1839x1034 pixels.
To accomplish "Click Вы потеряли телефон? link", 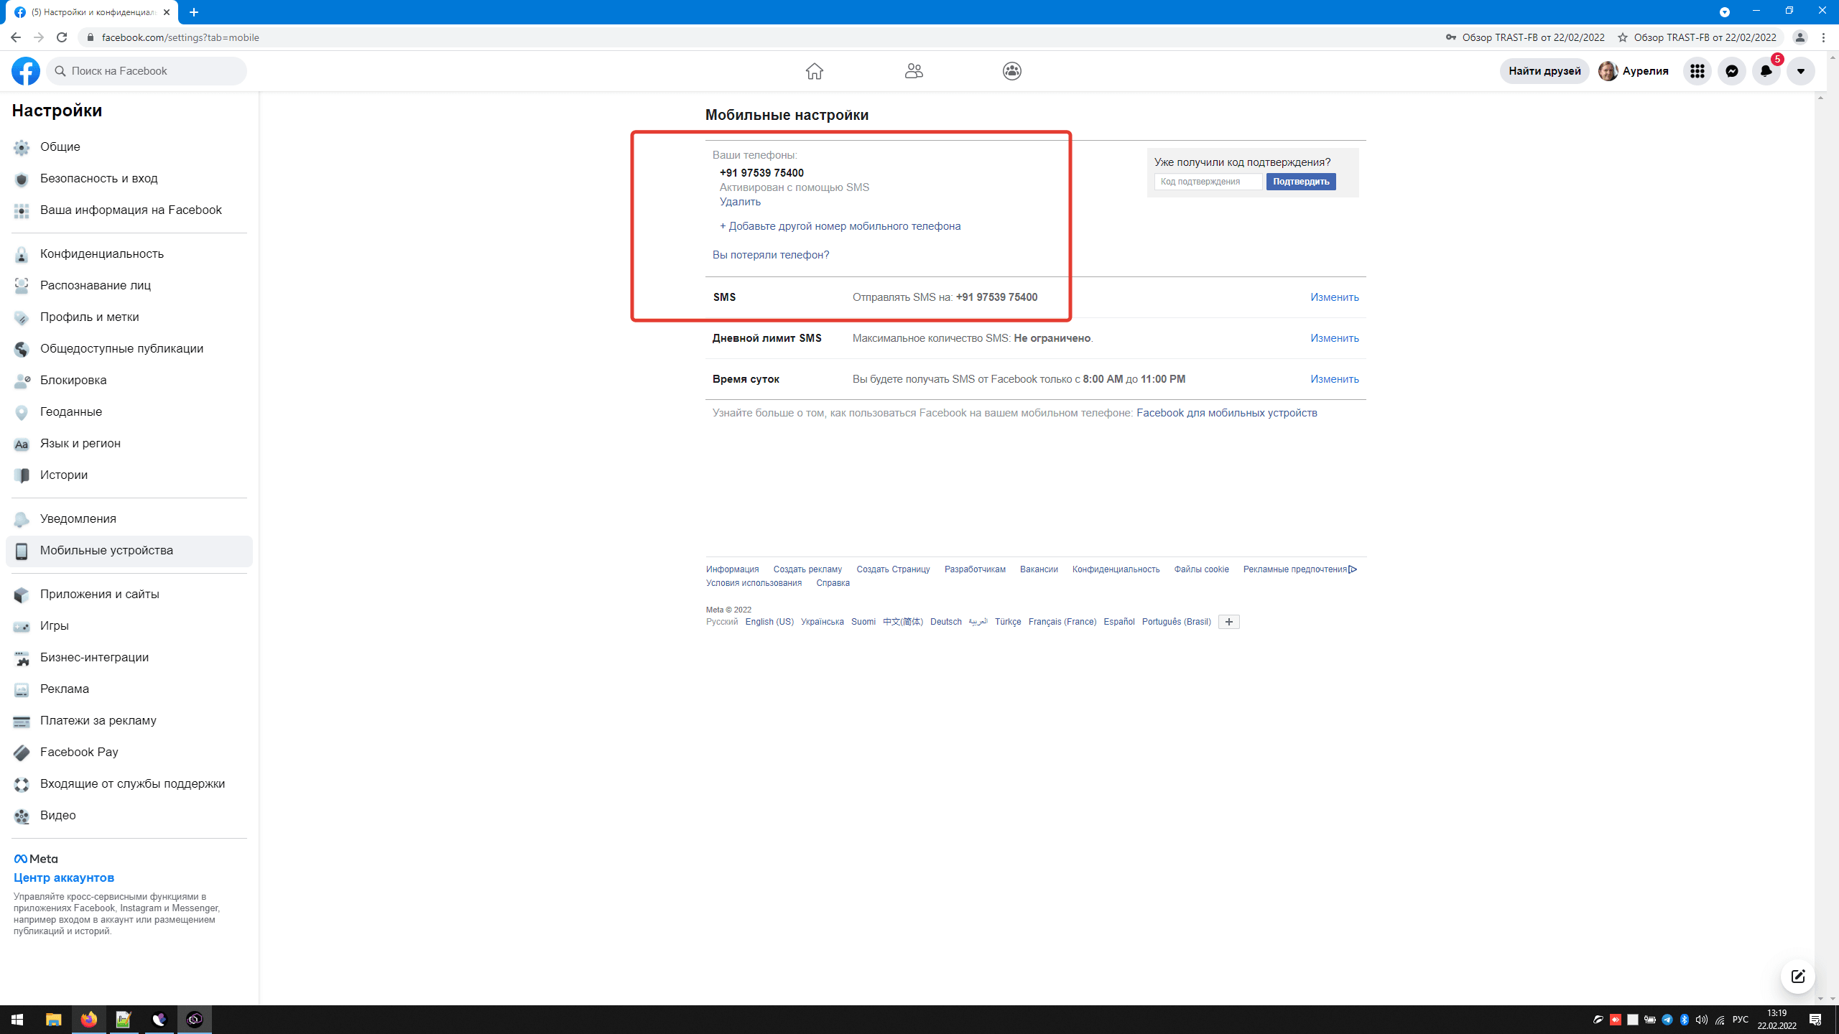I will point(771,255).
